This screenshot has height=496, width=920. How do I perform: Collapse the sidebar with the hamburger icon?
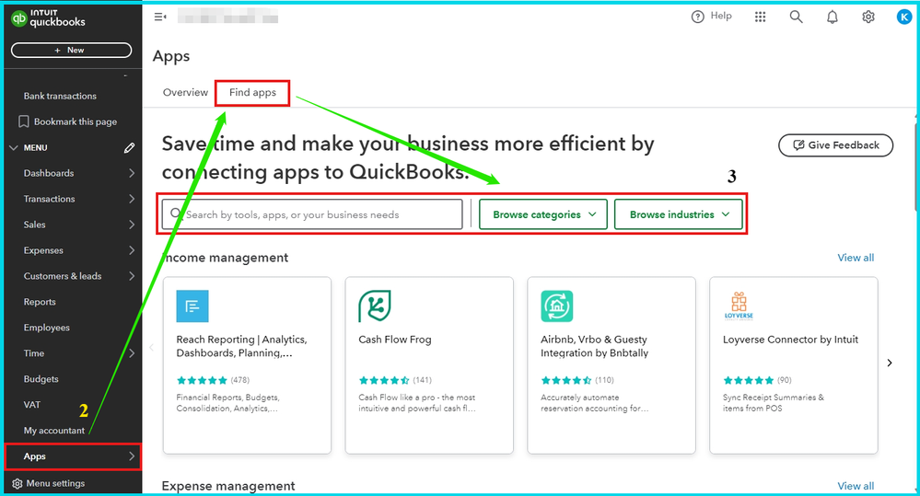(159, 17)
